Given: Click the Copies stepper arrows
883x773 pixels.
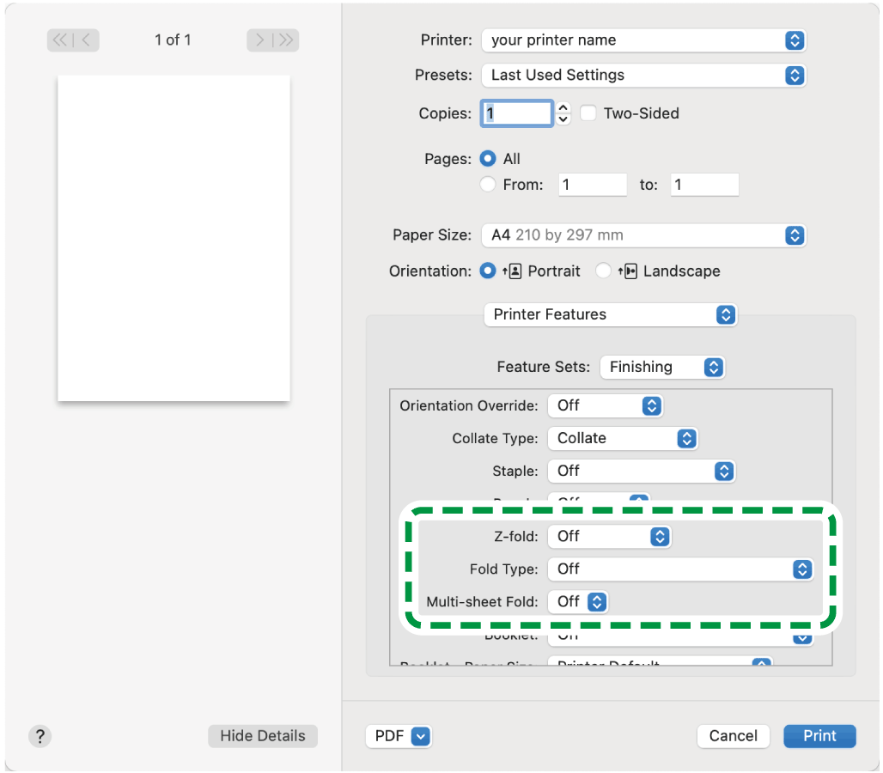Looking at the screenshot, I should (x=563, y=113).
